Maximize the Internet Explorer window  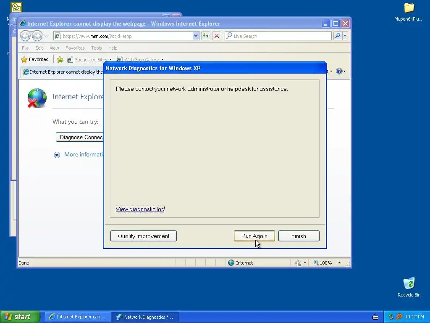coord(336,24)
